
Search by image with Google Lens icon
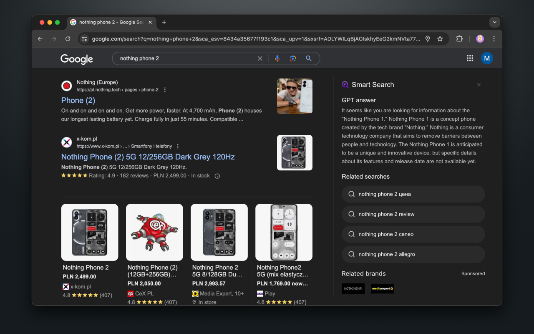pyautogui.click(x=293, y=58)
